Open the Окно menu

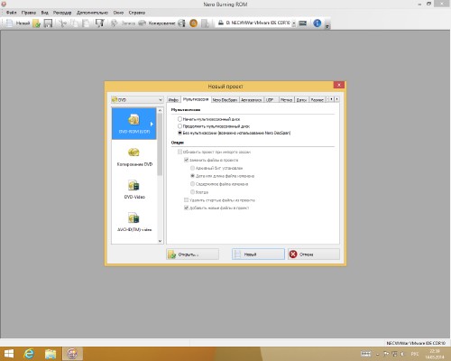pos(118,13)
